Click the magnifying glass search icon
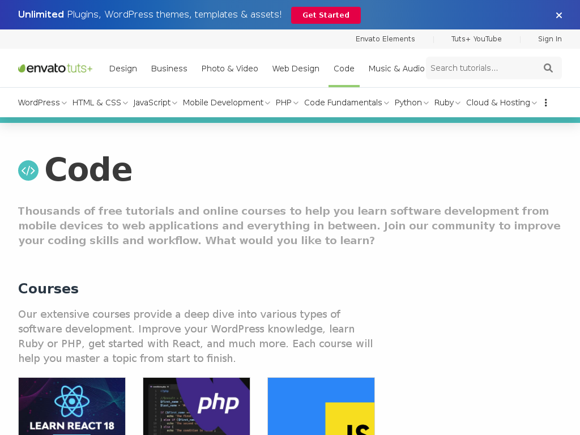Image resolution: width=580 pixels, height=435 pixels. pos(548,68)
